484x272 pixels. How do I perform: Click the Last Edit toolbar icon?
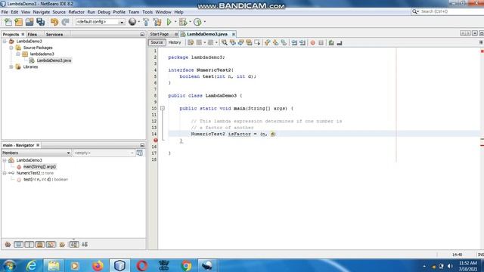coord(191,43)
